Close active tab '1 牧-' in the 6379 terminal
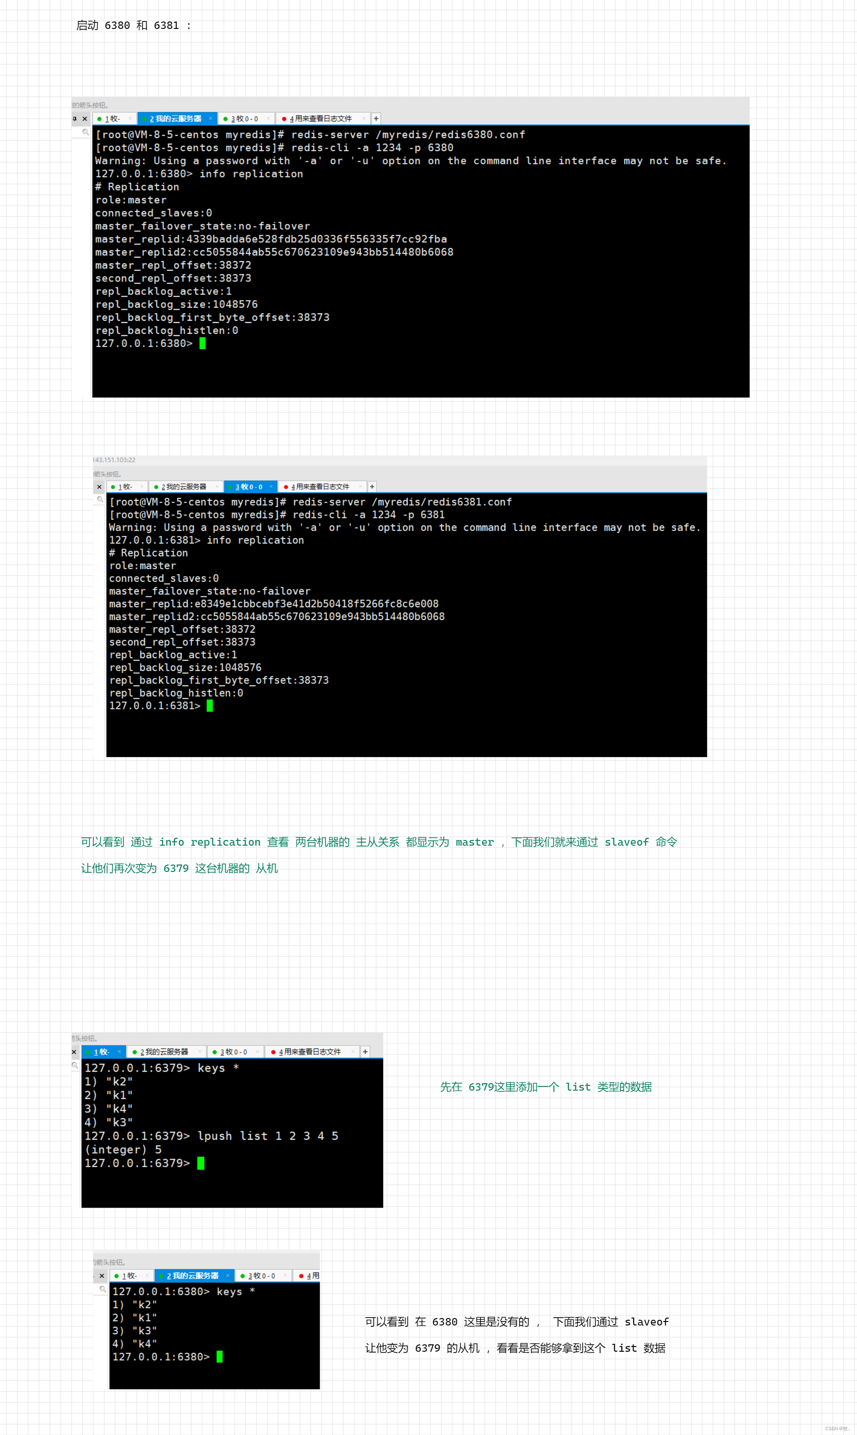This screenshot has width=857, height=1435. (120, 1052)
